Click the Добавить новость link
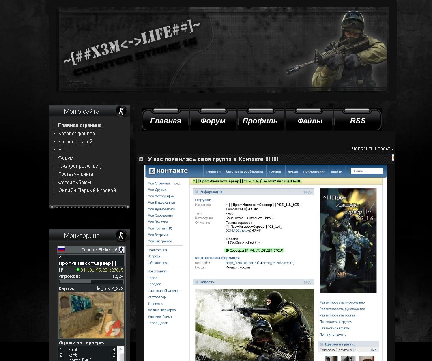 tap(372, 149)
